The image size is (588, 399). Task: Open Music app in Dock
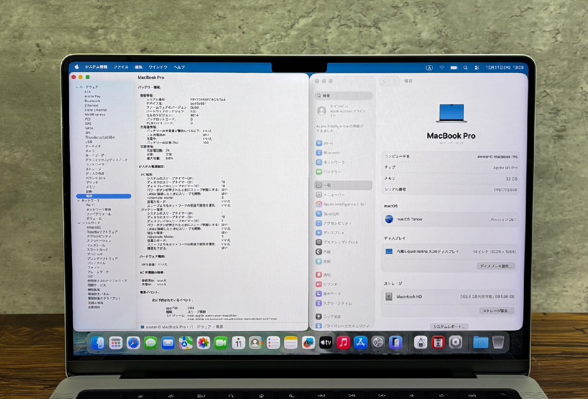343,343
